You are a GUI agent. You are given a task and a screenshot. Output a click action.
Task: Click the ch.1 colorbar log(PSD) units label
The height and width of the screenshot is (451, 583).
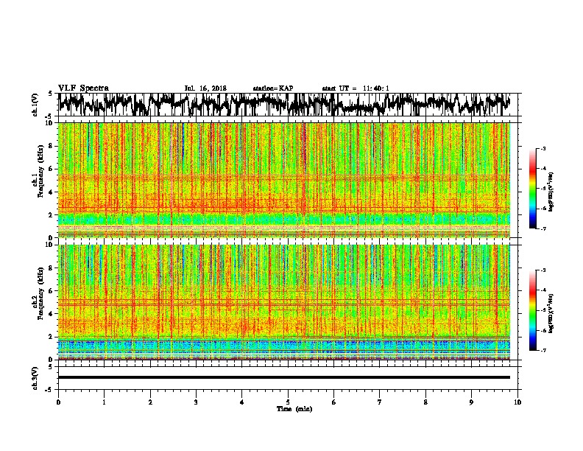[551, 192]
